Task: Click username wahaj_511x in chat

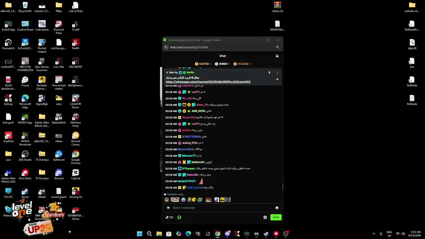Action: coord(190,143)
